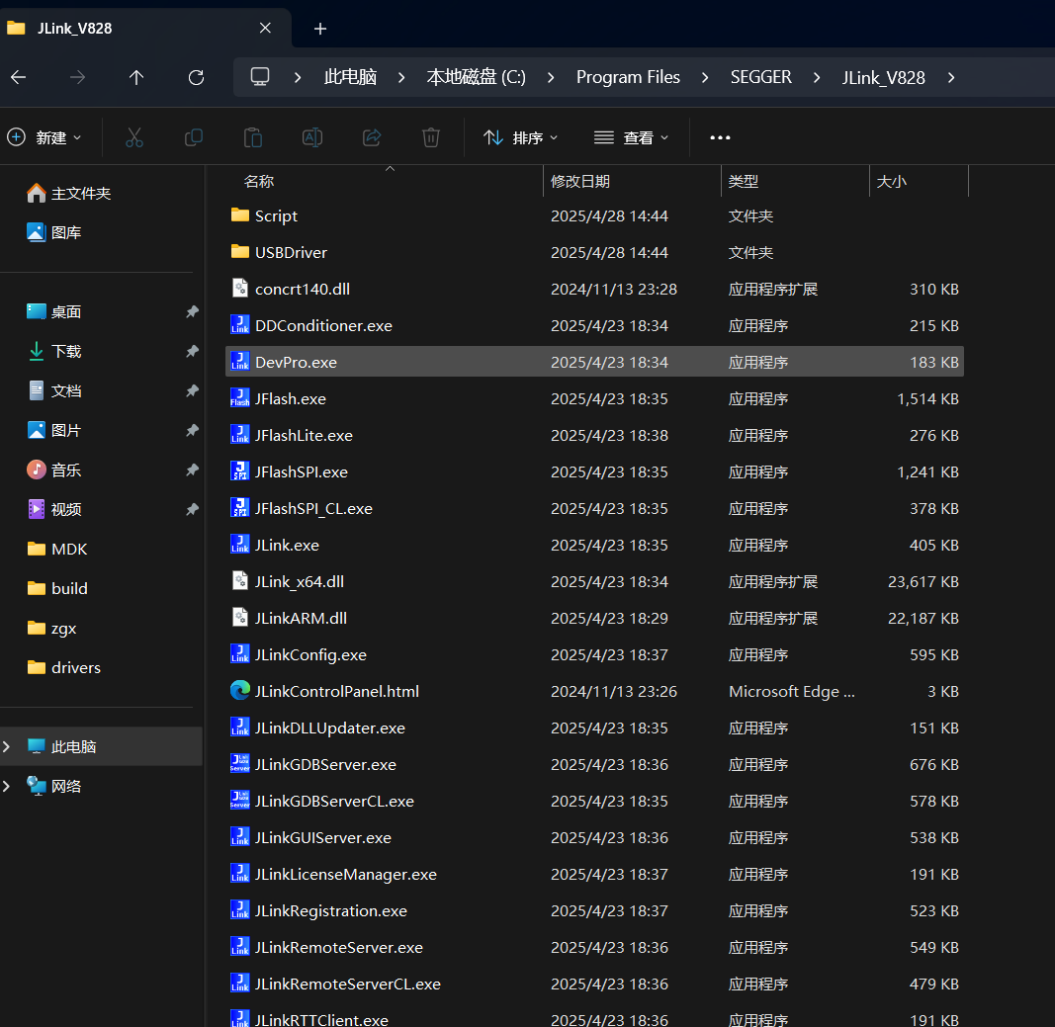This screenshot has width=1055, height=1027.
Task: Select the USBDriver folder icon
Action: [239, 252]
